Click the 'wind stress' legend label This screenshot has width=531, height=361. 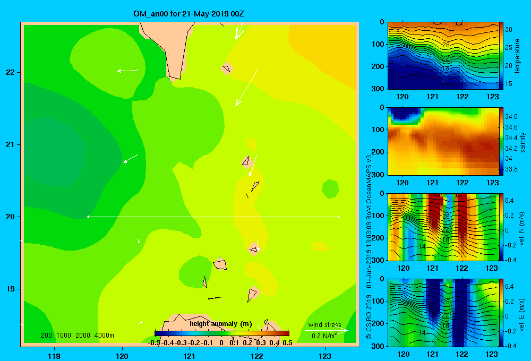click(x=325, y=324)
